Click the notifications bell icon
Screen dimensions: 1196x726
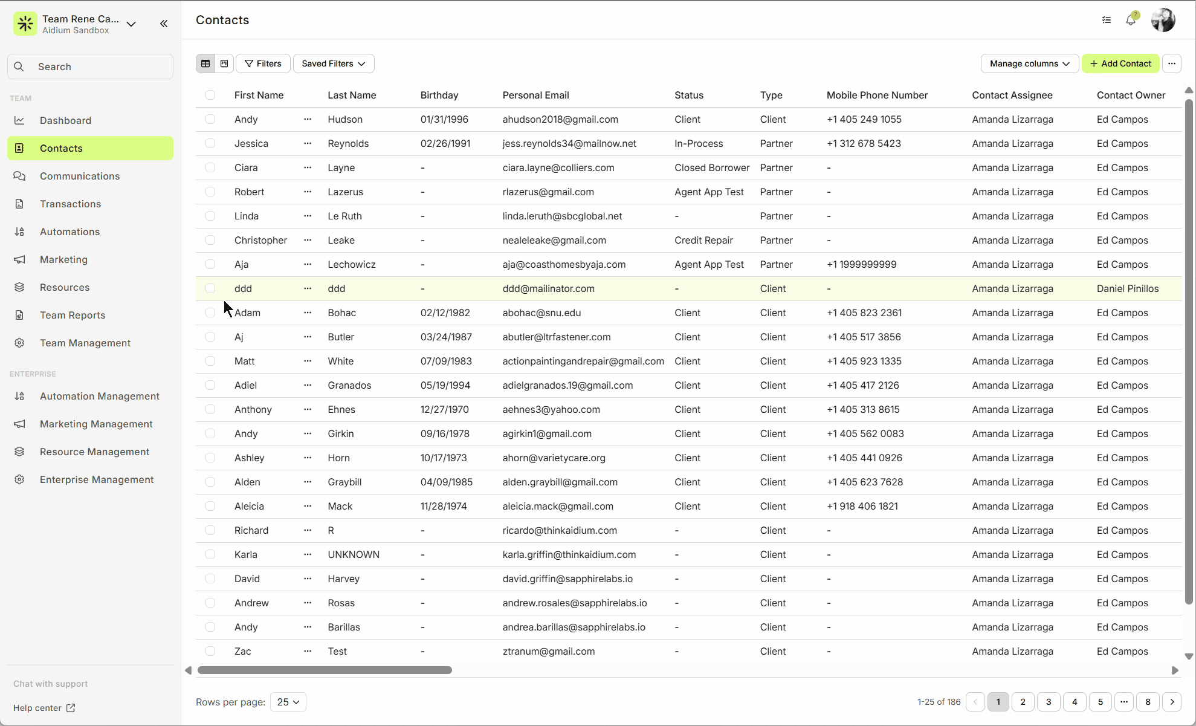(x=1131, y=20)
